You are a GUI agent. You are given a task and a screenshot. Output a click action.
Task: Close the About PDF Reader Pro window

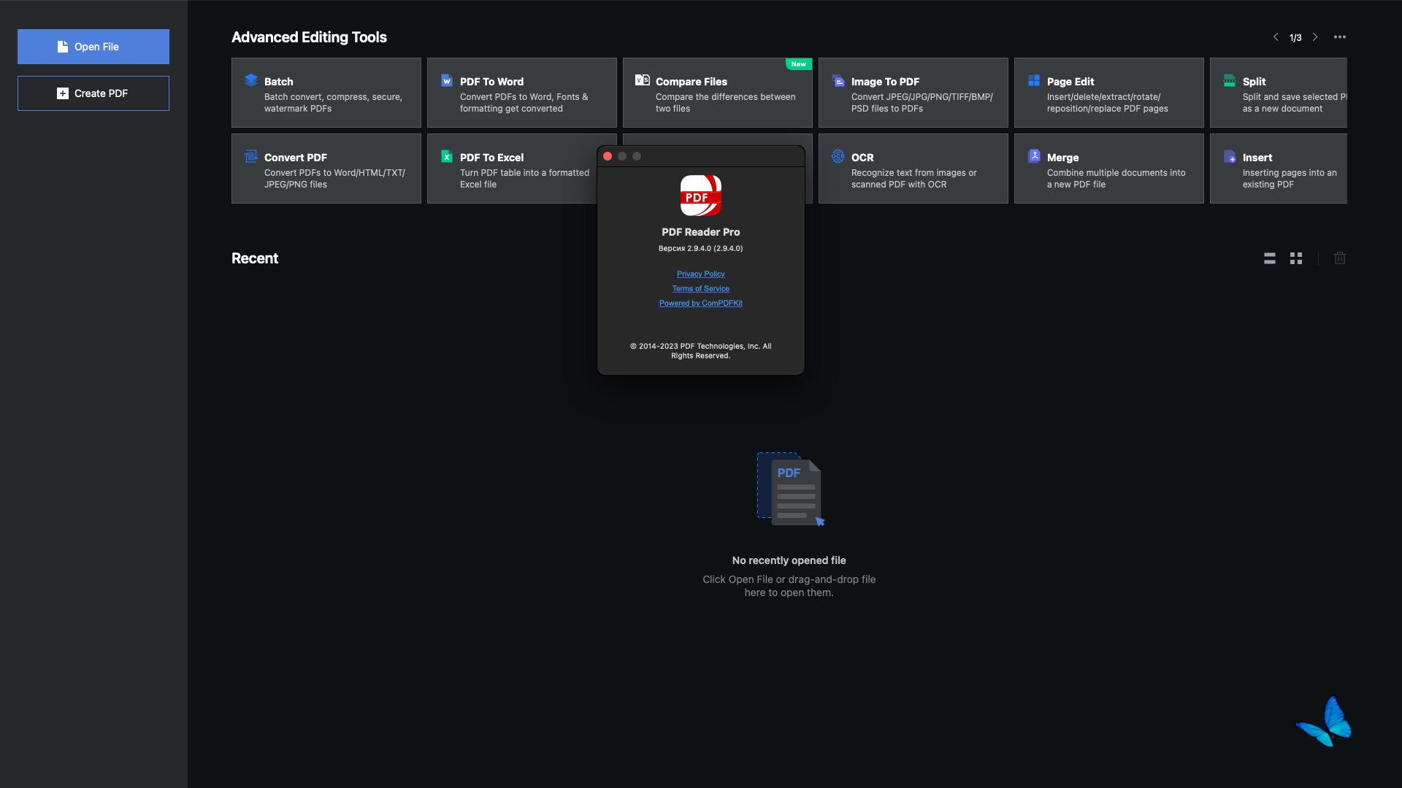tap(608, 156)
